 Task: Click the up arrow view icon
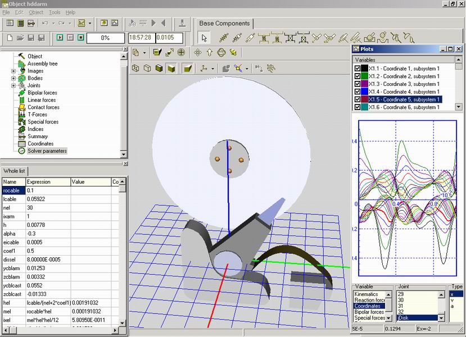pos(210,53)
